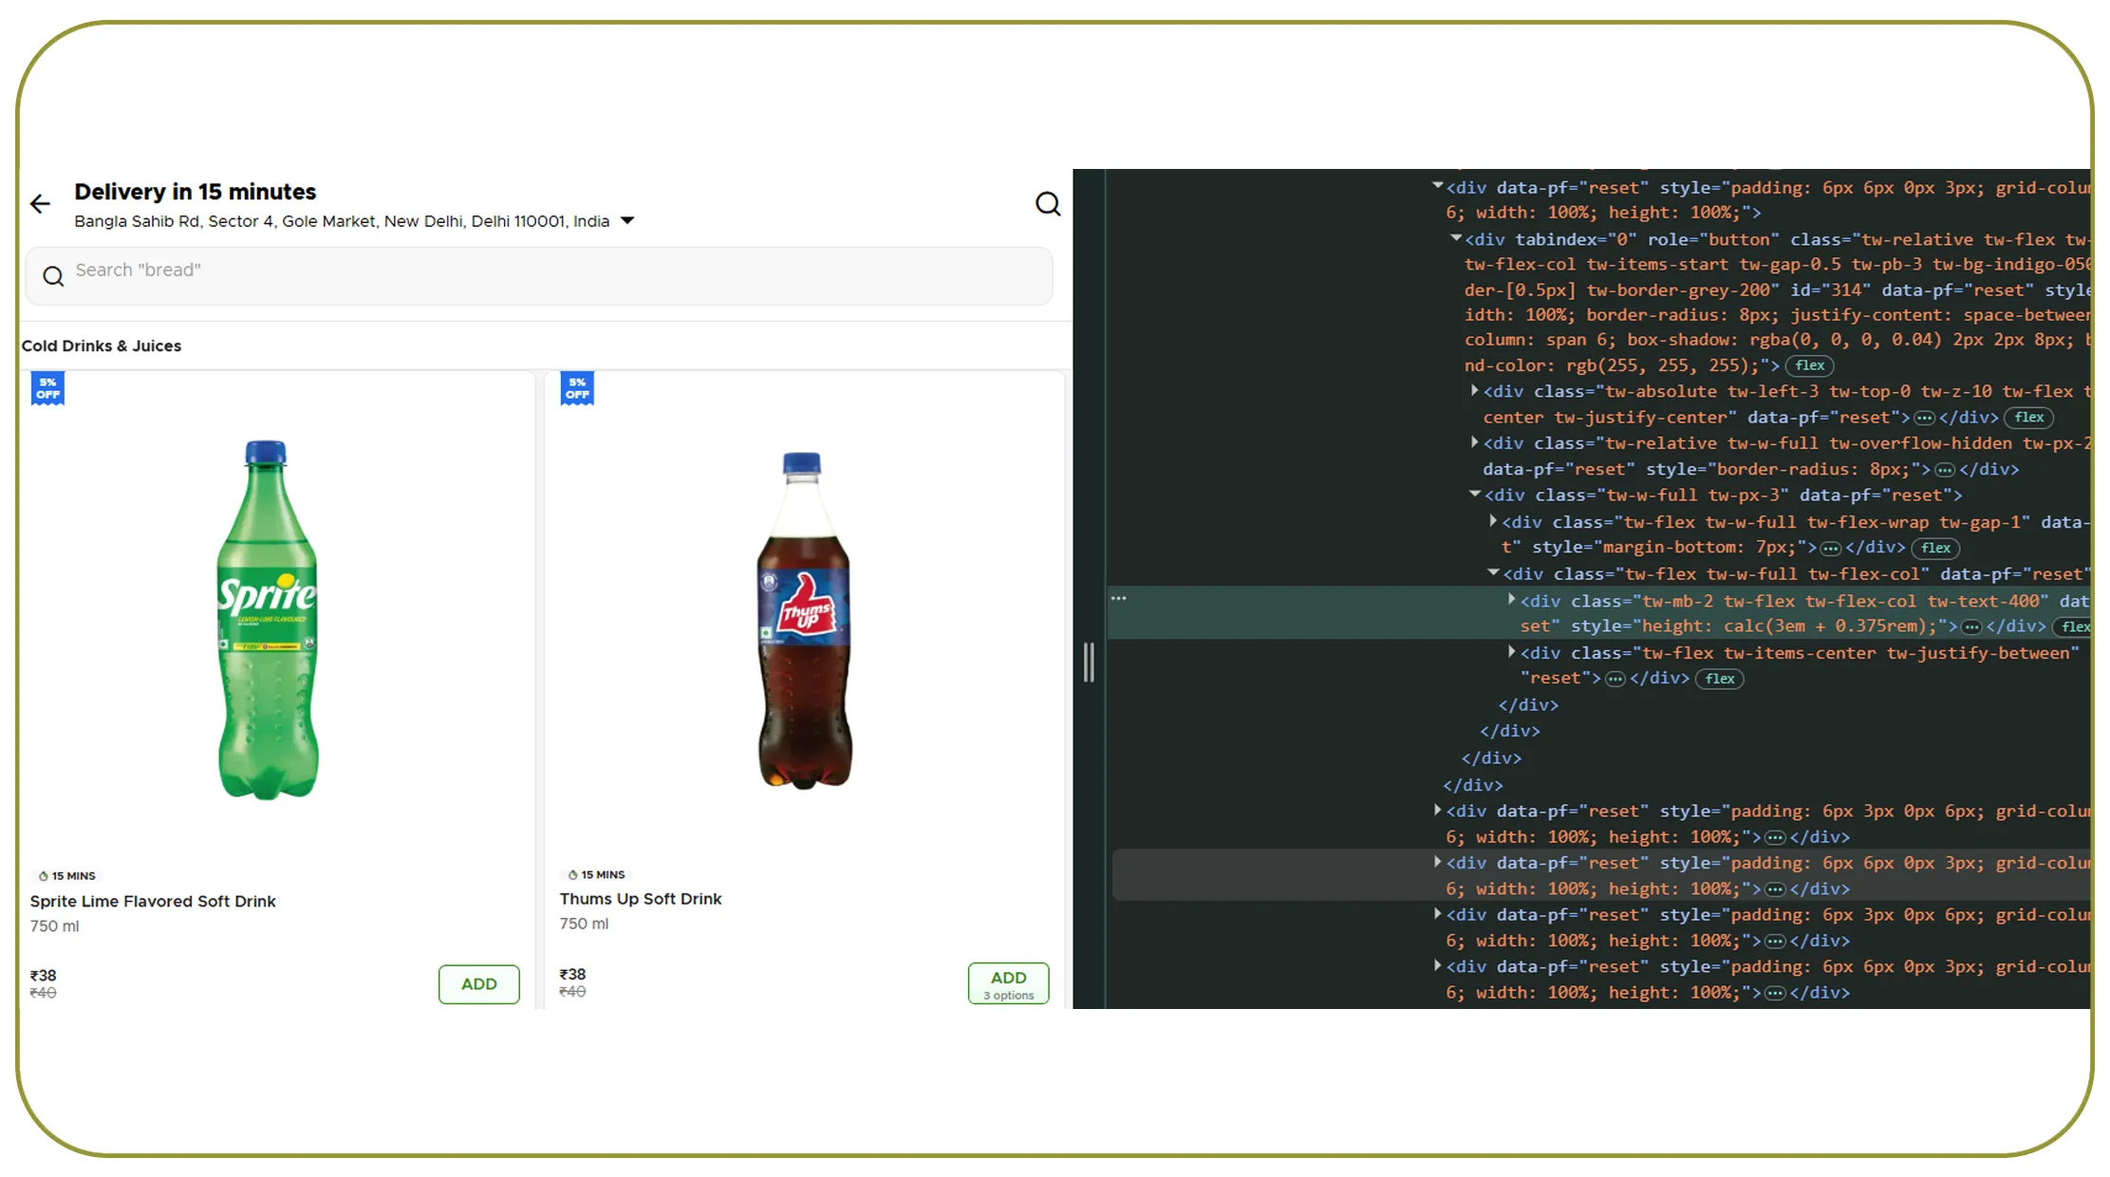Click the "Cold Drinks & Juices" heading
The width and height of the screenshot is (2110, 1177).
coord(102,346)
